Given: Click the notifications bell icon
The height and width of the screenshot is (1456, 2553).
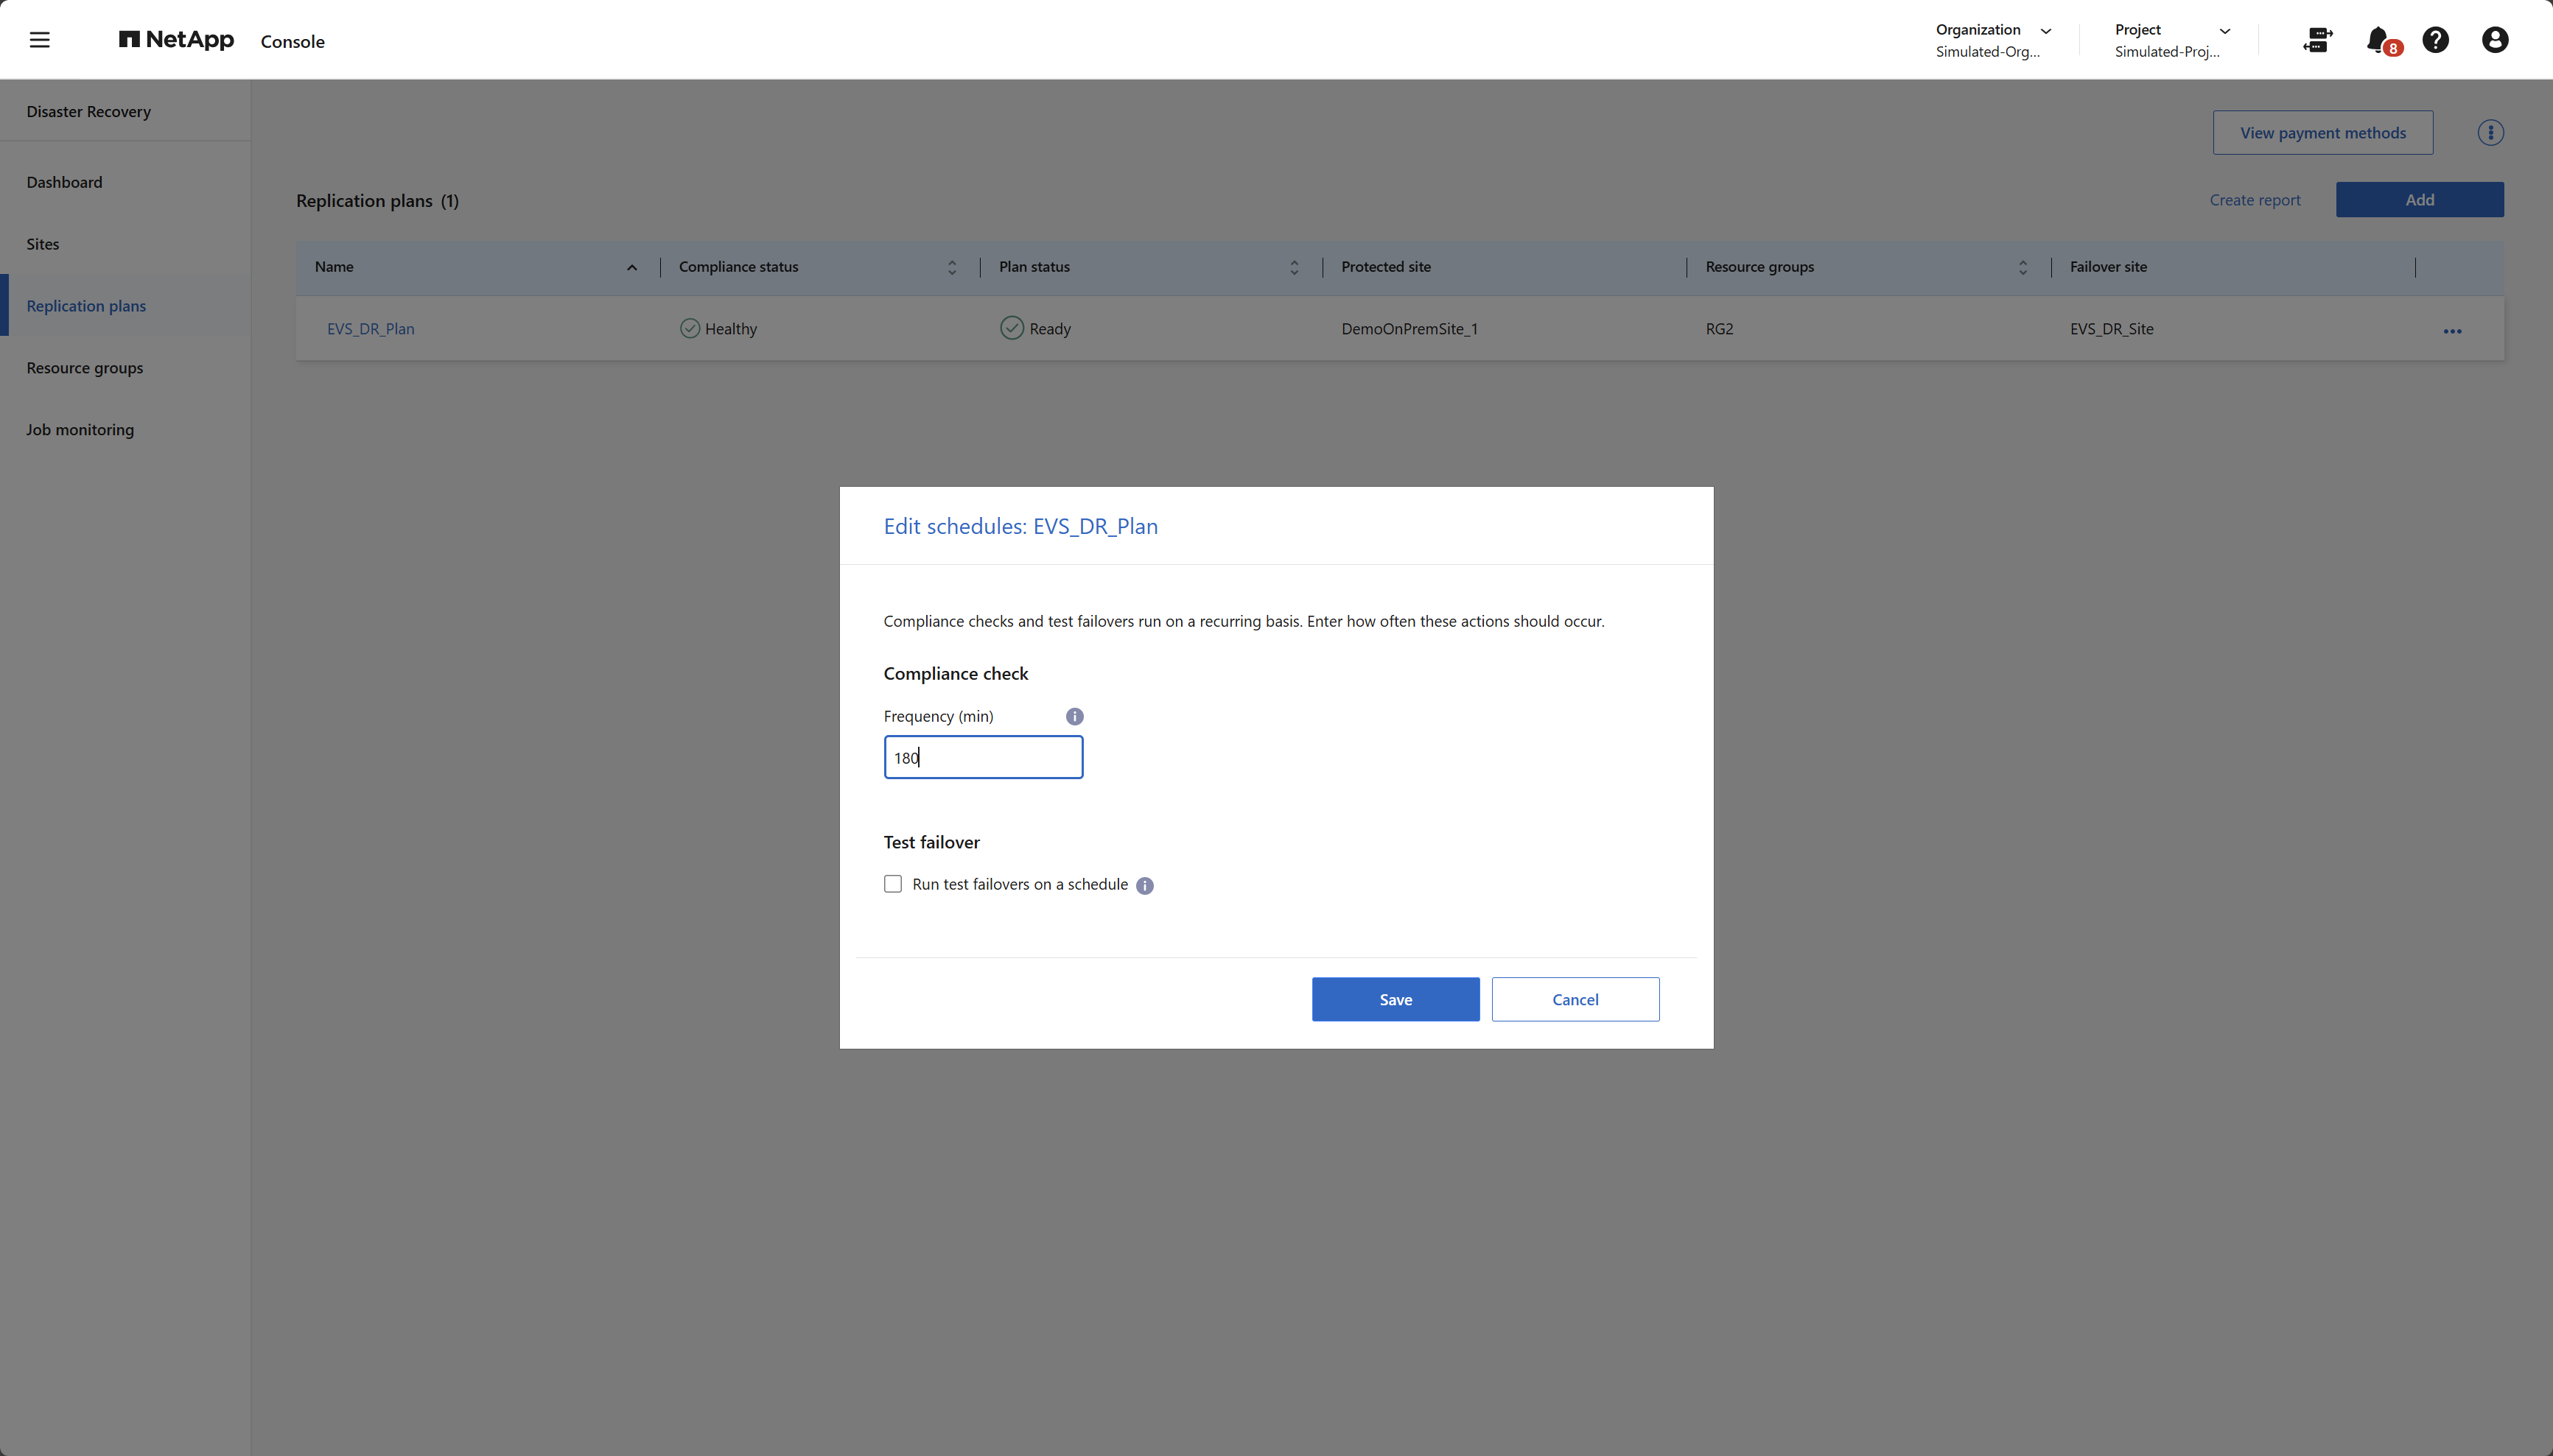Looking at the screenshot, I should pyautogui.click(x=2377, y=40).
